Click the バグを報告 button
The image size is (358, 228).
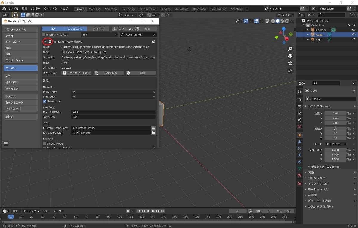pos(109,73)
